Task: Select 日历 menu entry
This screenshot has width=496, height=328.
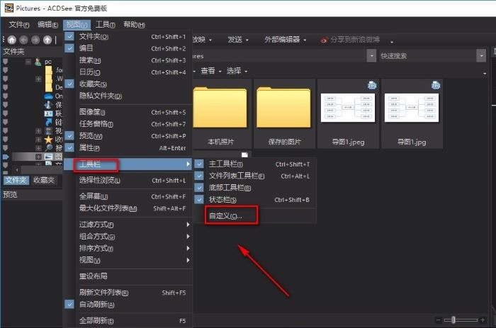Action: [128, 72]
